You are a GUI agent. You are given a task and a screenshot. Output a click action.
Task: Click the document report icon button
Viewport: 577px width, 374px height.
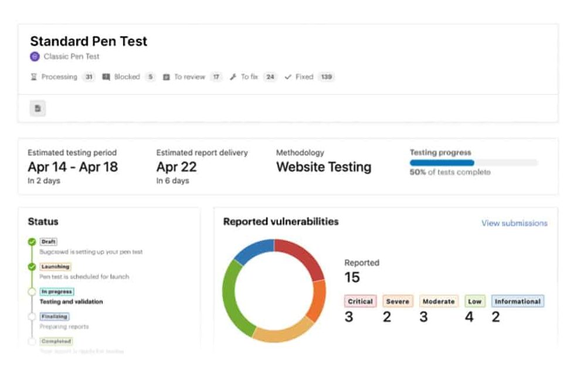tap(38, 108)
